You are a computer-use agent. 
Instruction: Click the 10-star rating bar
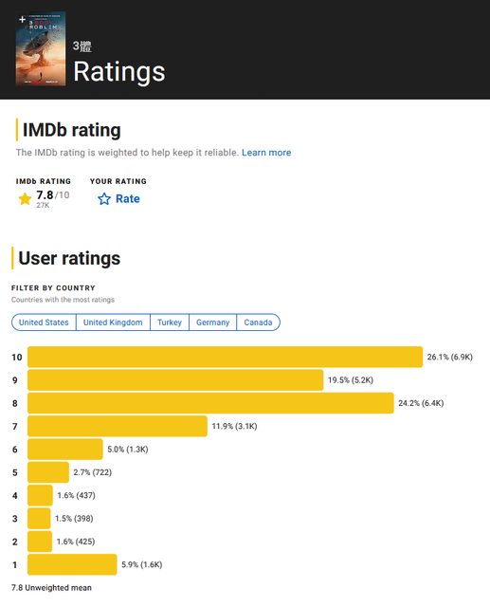225,357
